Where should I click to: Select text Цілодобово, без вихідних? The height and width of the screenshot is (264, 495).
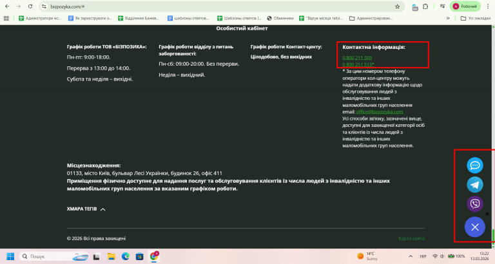click(x=281, y=57)
